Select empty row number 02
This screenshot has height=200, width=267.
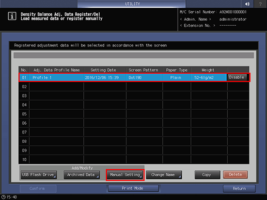point(134,87)
